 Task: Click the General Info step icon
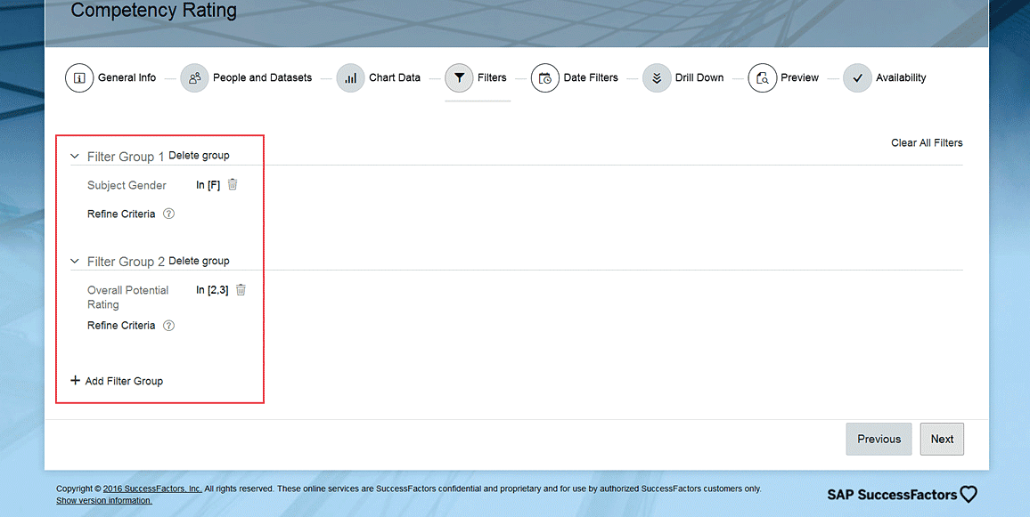79,78
